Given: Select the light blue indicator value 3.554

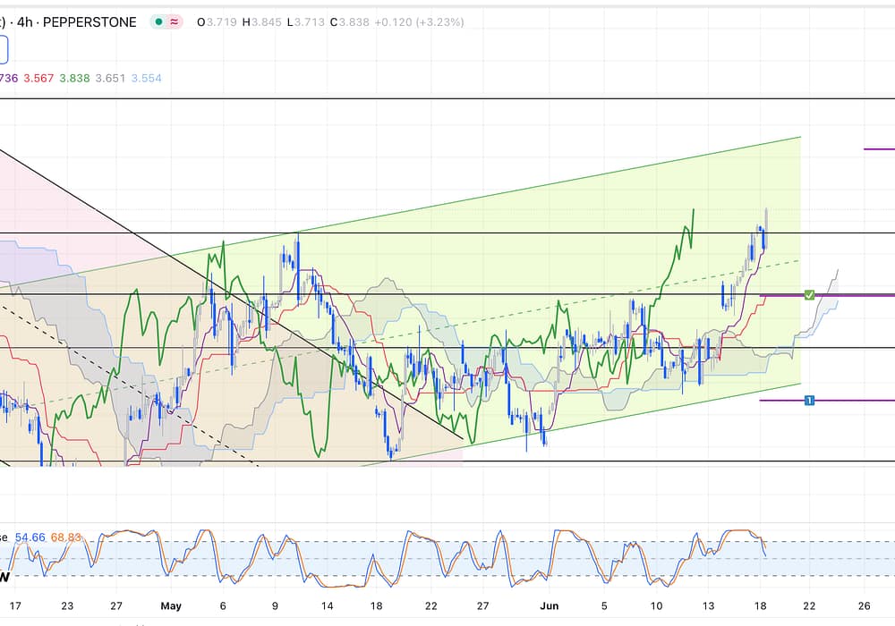Looking at the screenshot, I should click(x=147, y=79).
